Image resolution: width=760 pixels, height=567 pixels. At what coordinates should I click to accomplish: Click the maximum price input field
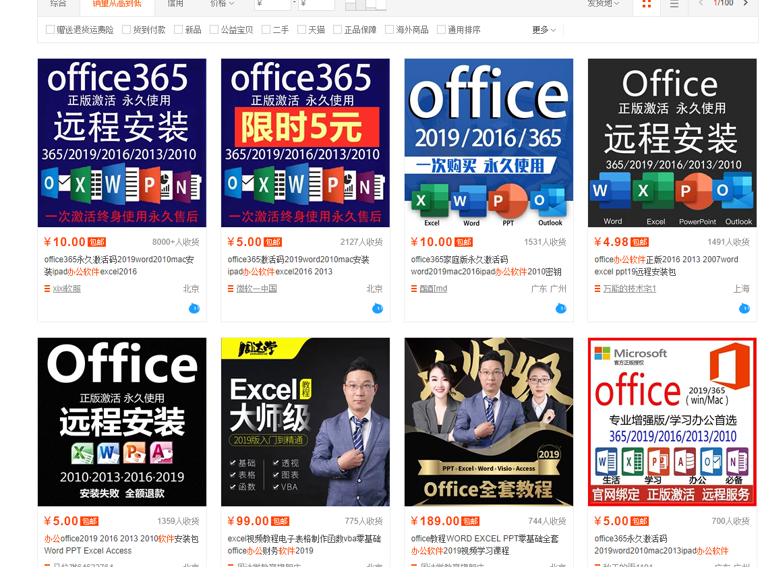pos(316,4)
